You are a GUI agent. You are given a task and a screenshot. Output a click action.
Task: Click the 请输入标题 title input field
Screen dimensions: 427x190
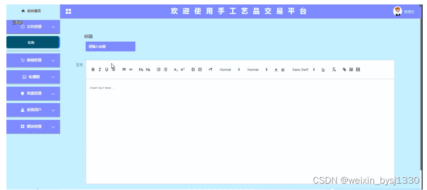point(110,47)
